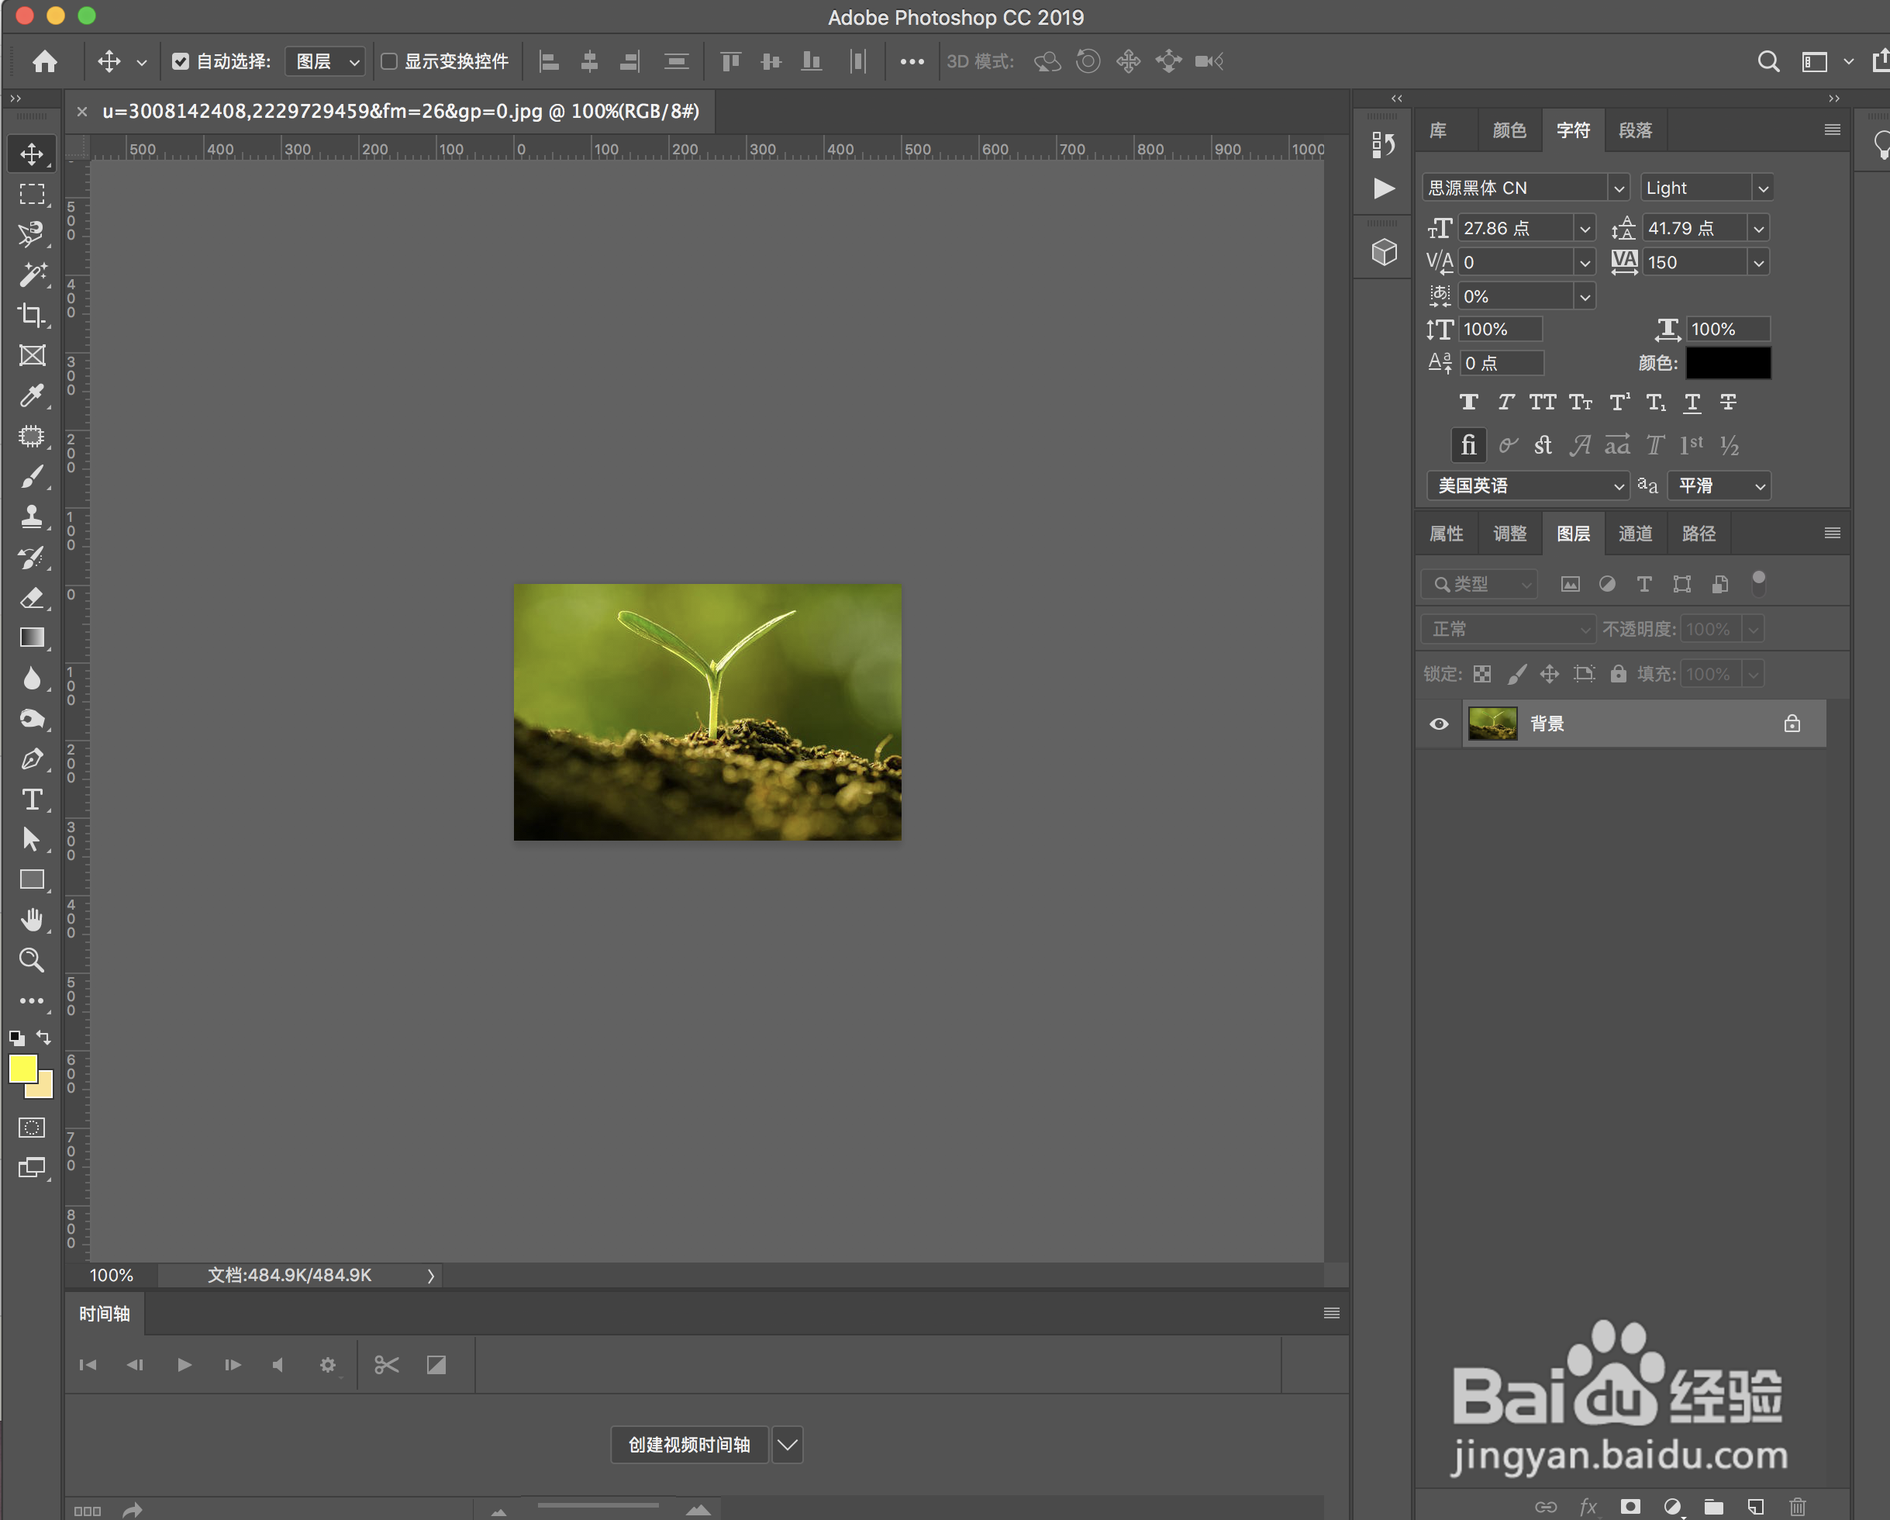The height and width of the screenshot is (1520, 1890).
Task: Hide the 背景 layer with eye icon
Action: pyautogui.click(x=1439, y=724)
